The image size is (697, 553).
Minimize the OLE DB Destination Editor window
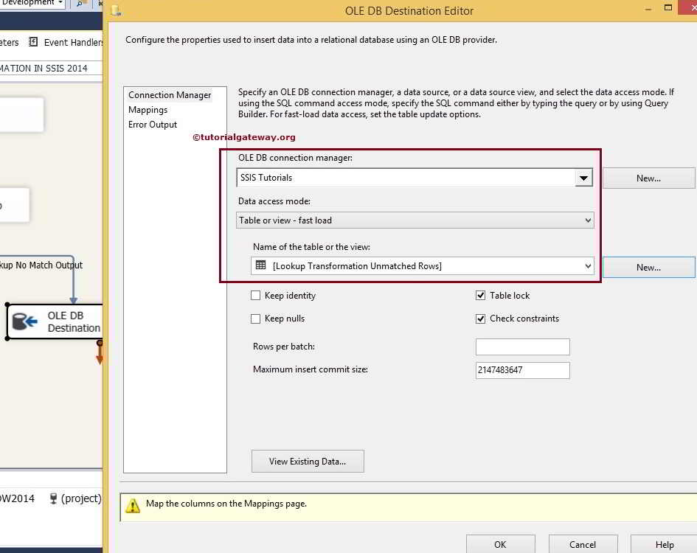tap(648, 9)
